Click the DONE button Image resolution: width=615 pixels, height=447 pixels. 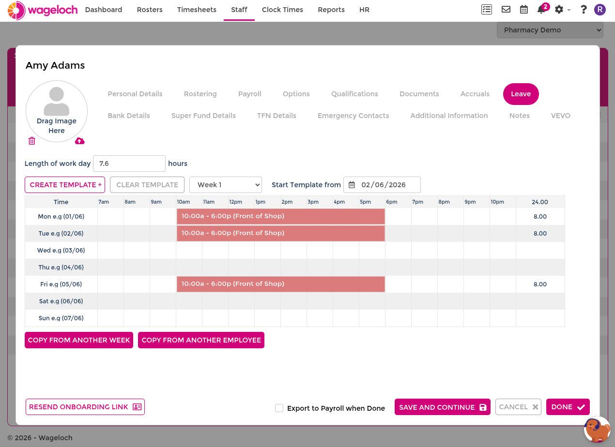568,407
